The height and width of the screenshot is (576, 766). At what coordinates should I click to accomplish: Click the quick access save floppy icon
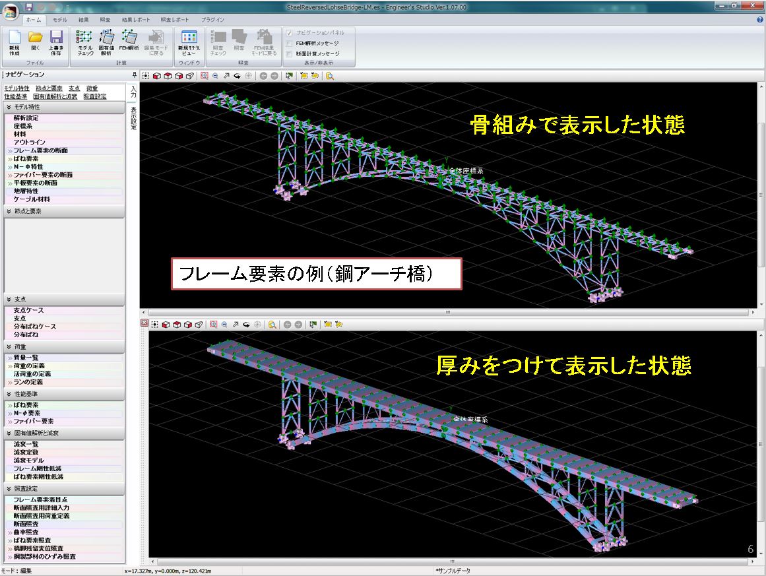[29, 7]
